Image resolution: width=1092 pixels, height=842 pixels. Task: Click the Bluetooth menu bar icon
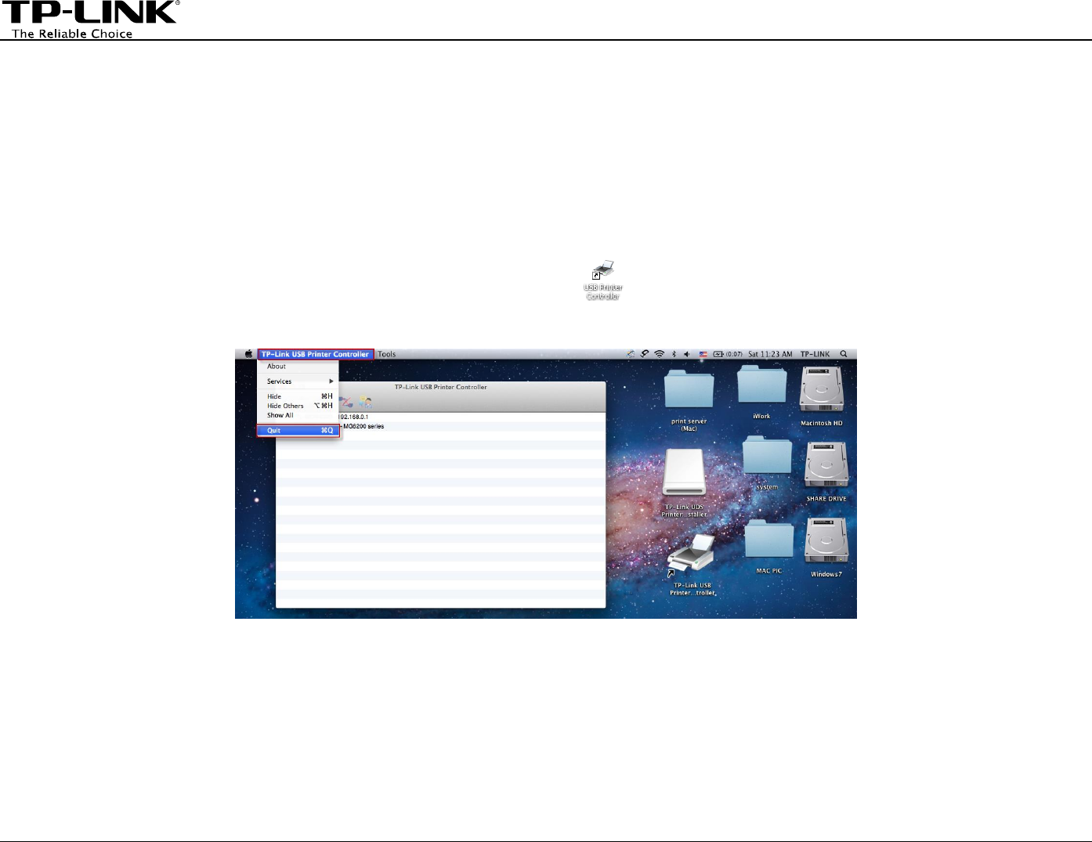point(674,354)
